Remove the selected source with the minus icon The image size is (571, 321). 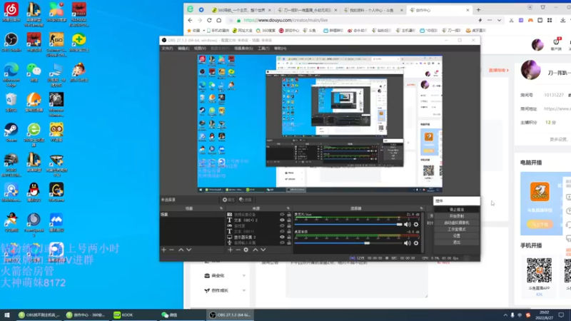pyautogui.click(x=238, y=250)
